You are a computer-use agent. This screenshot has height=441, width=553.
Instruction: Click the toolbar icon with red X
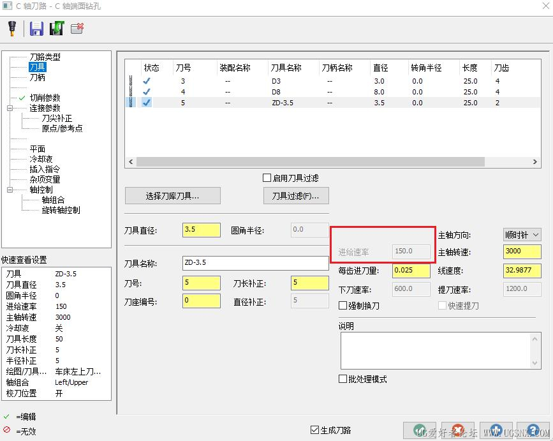point(77,28)
